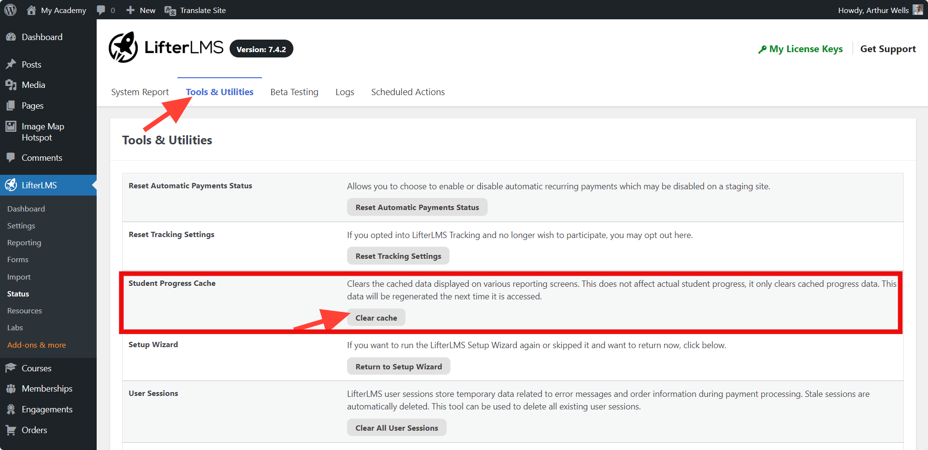The height and width of the screenshot is (450, 928).
Task: Click the Pages icon in sidebar
Action: pyautogui.click(x=11, y=106)
